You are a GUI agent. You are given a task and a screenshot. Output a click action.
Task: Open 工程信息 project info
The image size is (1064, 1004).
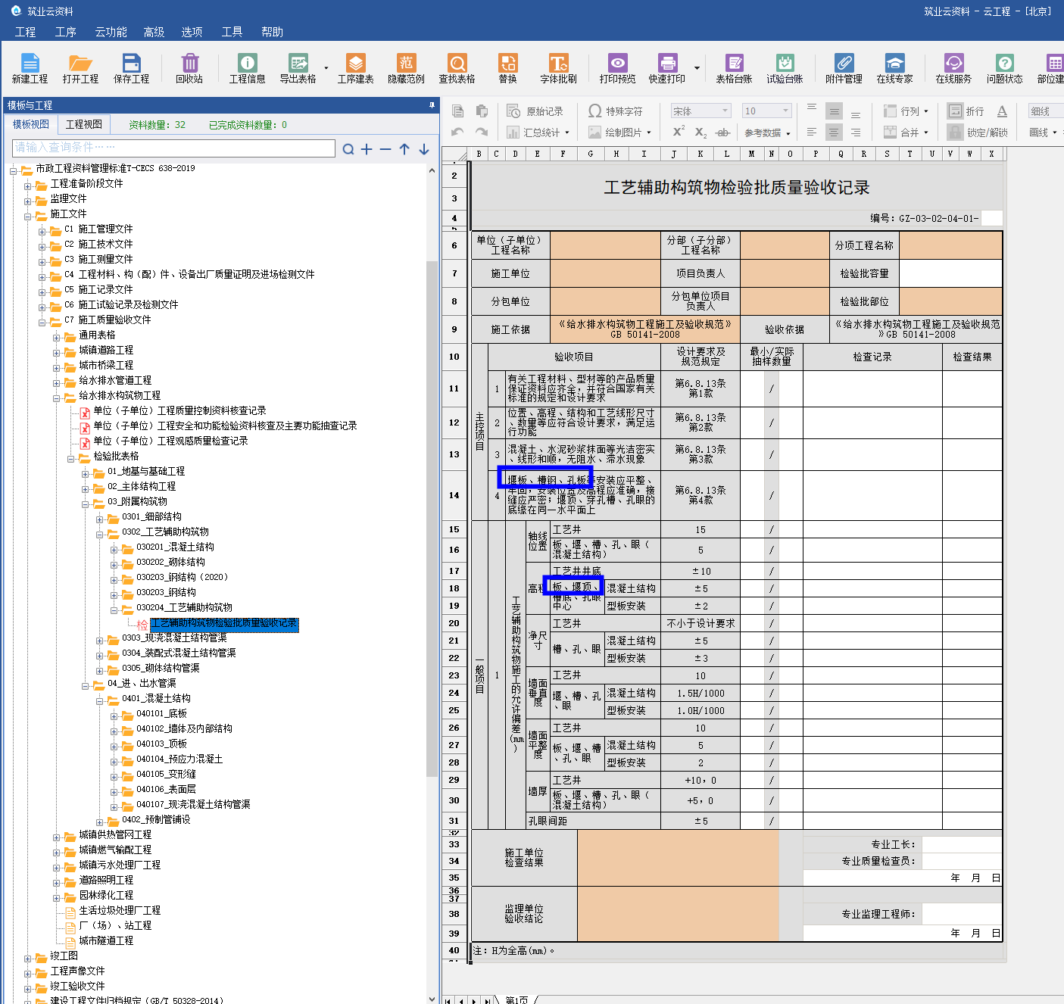pyautogui.click(x=248, y=68)
